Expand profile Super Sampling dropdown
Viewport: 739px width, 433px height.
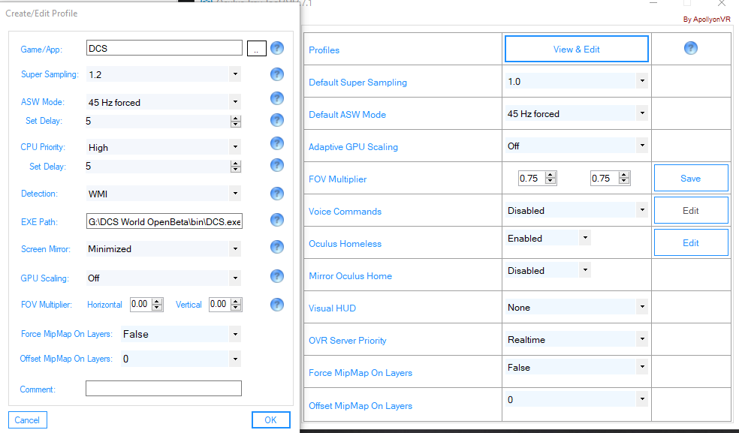[x=235, y=74]
